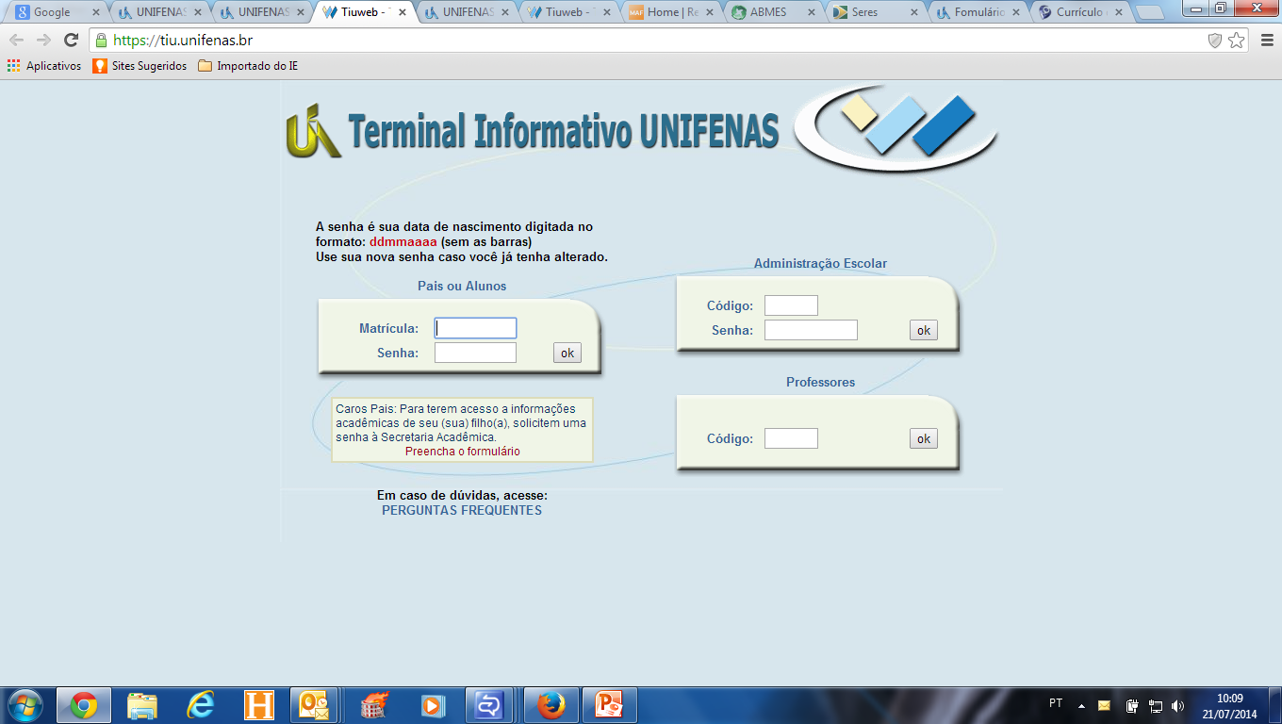
Task: Open the Aplicativos apps shortcut
Action: (x=44, y=66)
